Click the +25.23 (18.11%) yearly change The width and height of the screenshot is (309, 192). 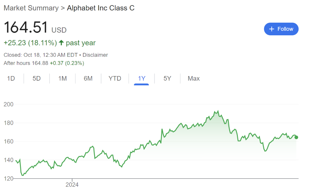30,43
